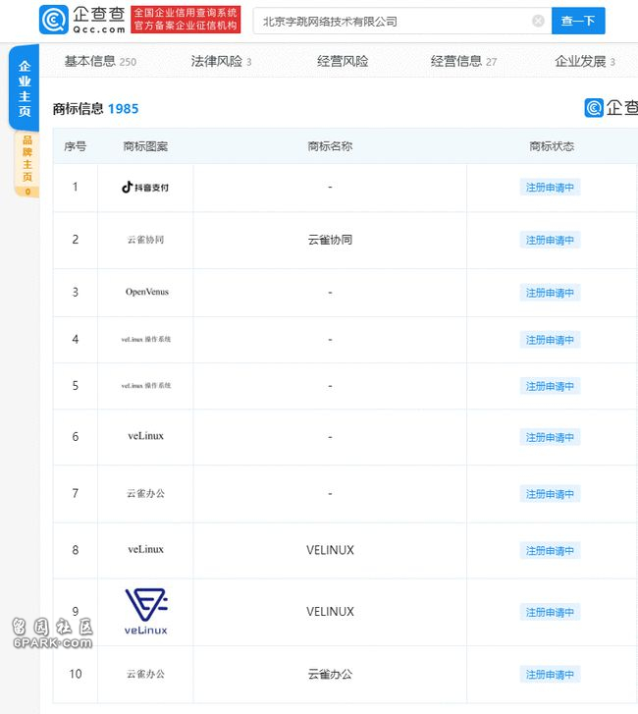Switch to the 经营信息 27 tab
Viewport: 638px width, 714px height.
pos(463,61)
